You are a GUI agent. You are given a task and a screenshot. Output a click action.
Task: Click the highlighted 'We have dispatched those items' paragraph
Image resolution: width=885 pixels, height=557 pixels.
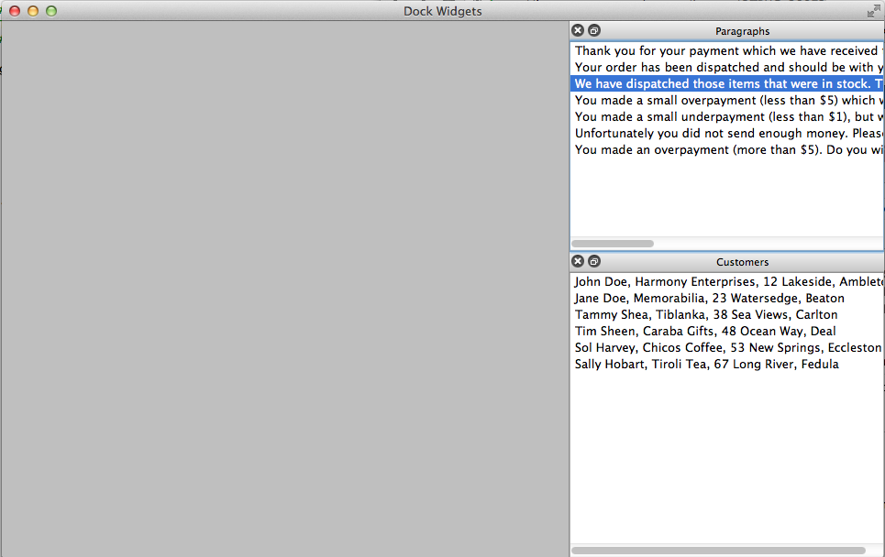[725, 84]
